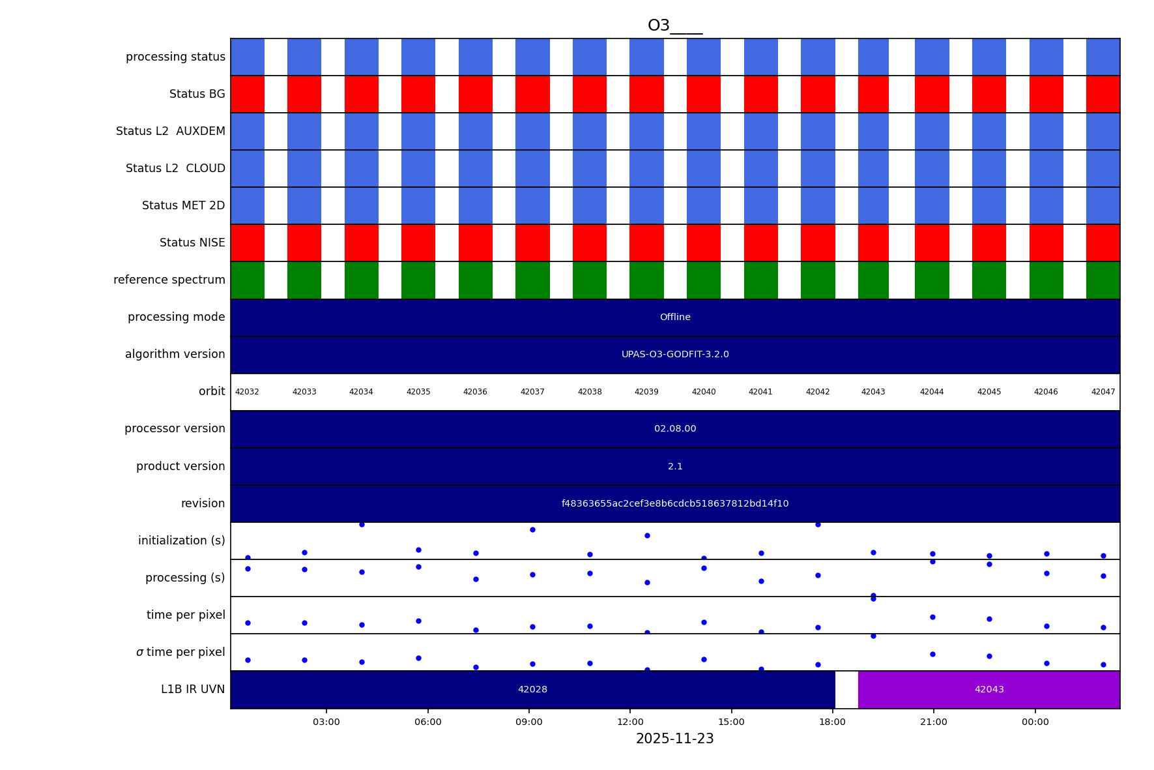Click the Status L2 CLOUD row label
Image resolution: width=1154 pixels, height=770 pixels.
click(175, 169)
